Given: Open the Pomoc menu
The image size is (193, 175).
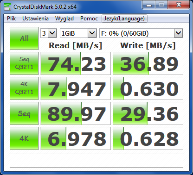Looking at the screenshot, I should pos(89,19).
